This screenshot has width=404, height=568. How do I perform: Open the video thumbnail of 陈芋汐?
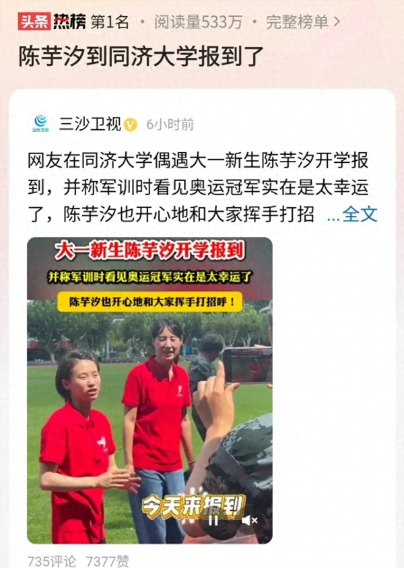pos(149,390)
